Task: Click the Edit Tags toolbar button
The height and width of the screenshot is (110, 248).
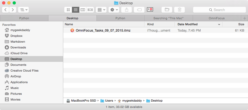Action: click(x=139, y=10)
